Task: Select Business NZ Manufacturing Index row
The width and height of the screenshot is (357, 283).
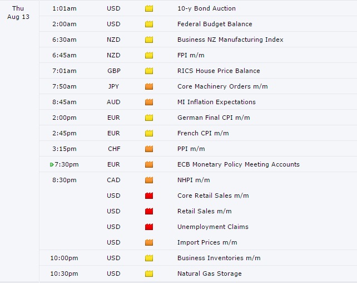Action: [198, 40]
